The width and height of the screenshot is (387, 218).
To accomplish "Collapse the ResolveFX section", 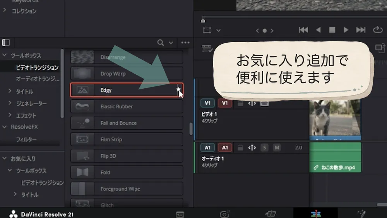I will coord(4,127).
